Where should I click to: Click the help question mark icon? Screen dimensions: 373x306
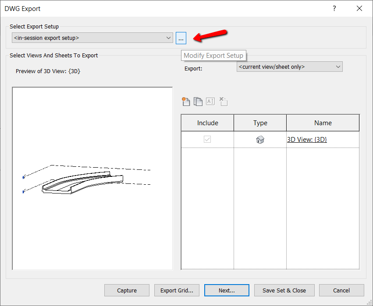(x=334, y=8)
